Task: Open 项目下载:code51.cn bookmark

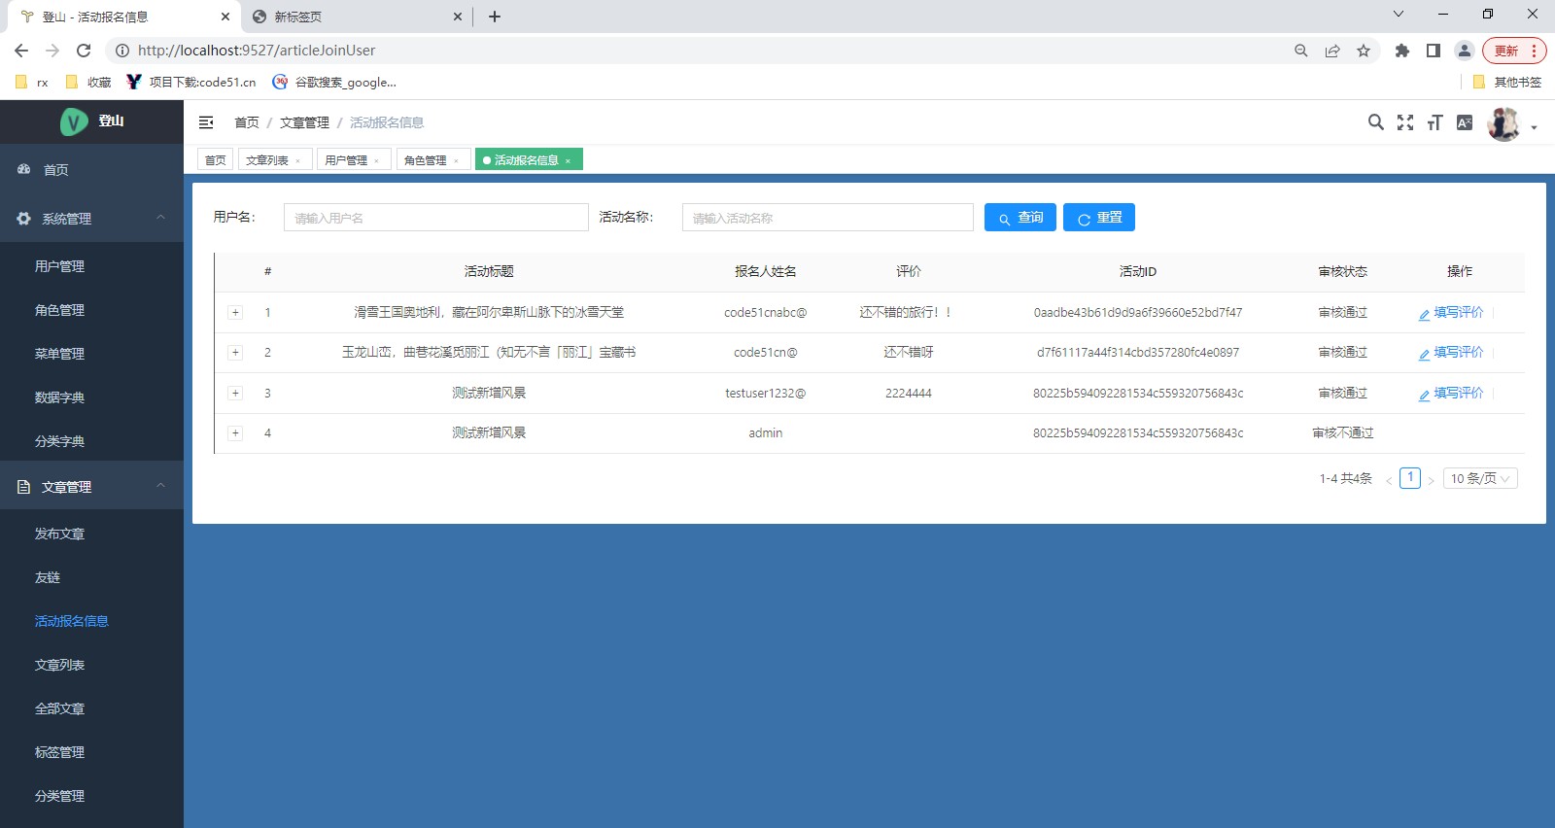Action: 191,83
